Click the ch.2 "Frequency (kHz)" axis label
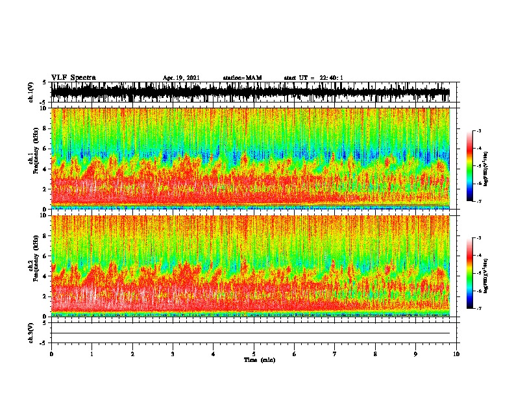The image size is (514, 397). point(35,258)
